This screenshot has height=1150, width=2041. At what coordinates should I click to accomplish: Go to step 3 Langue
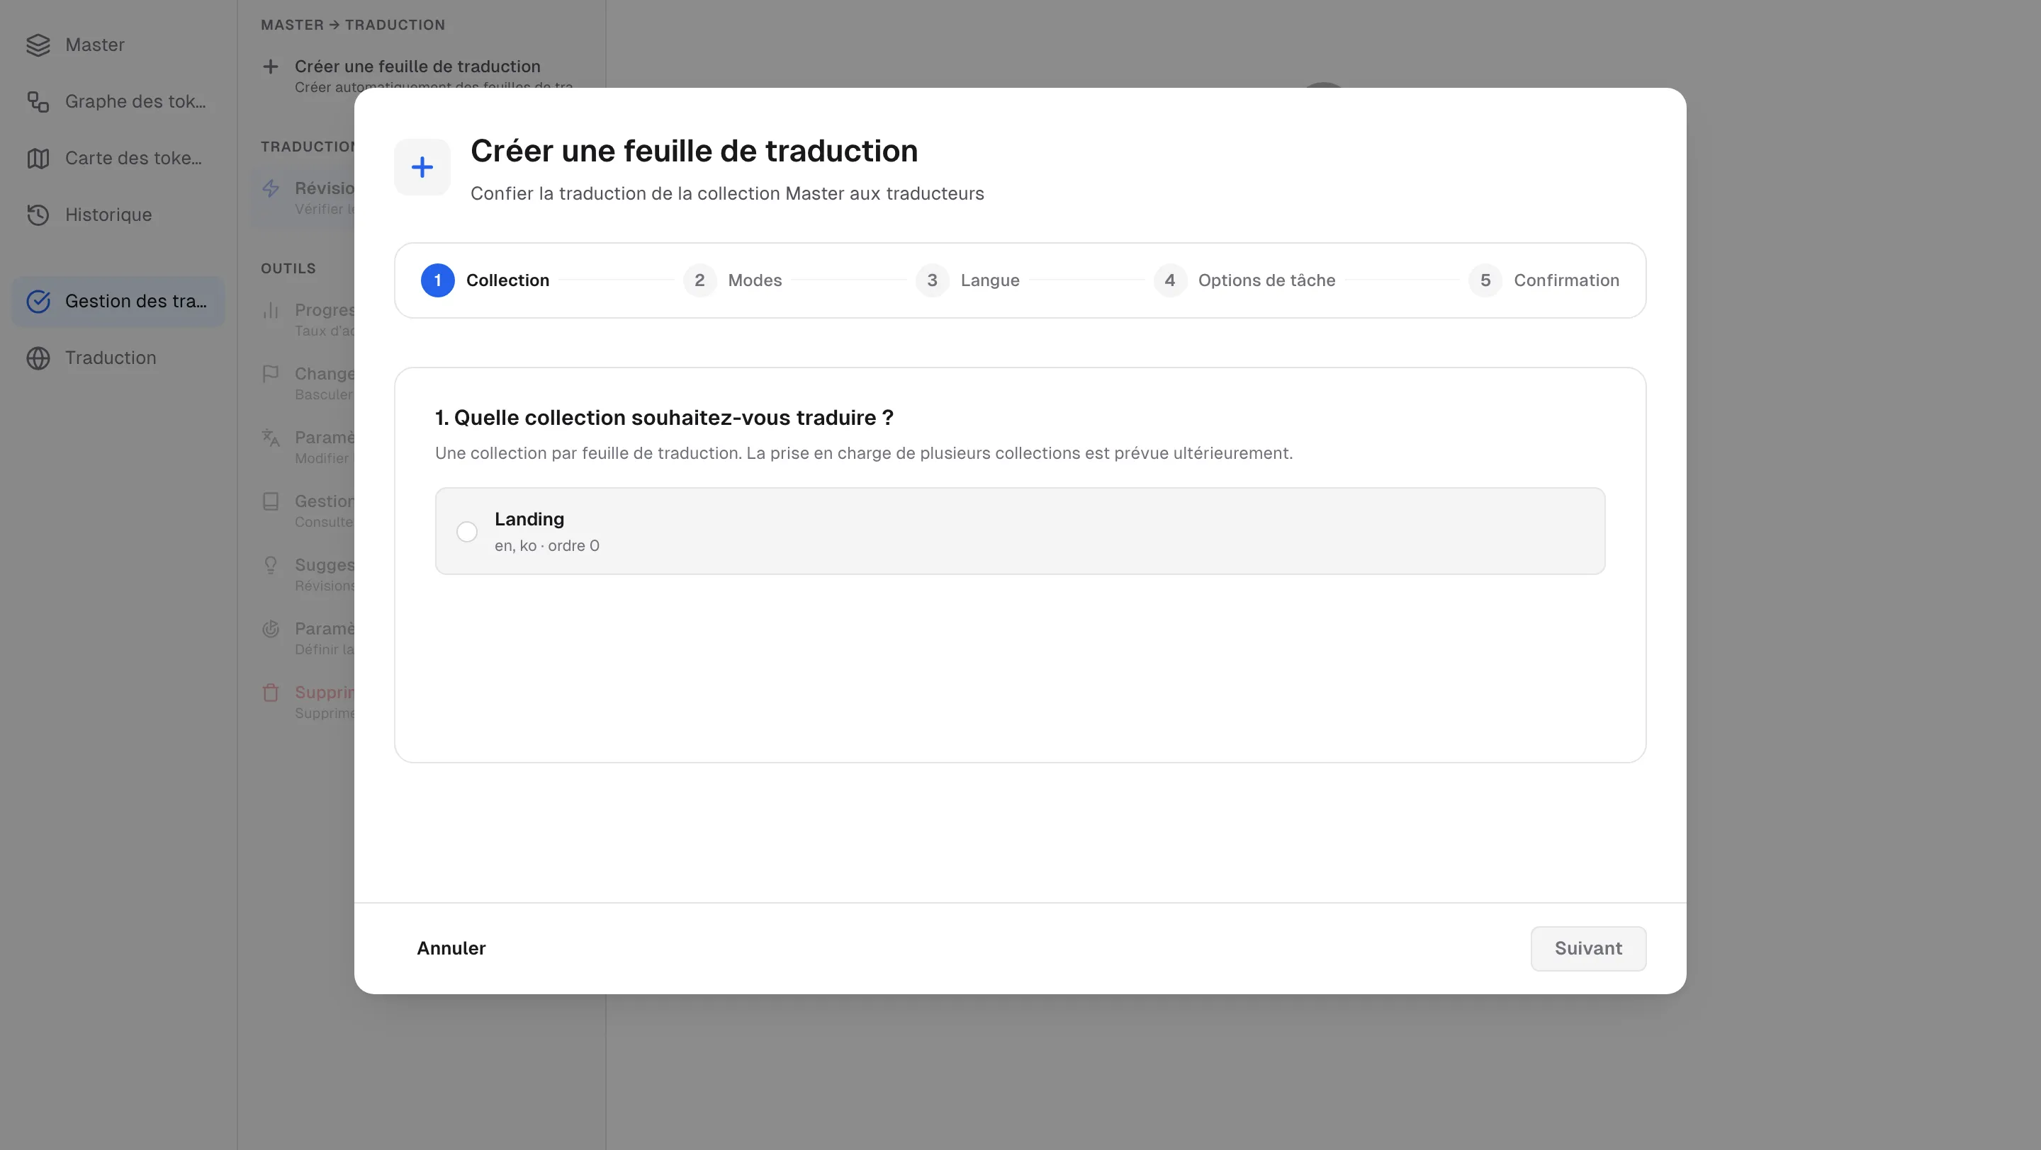[x=967, y=280]
